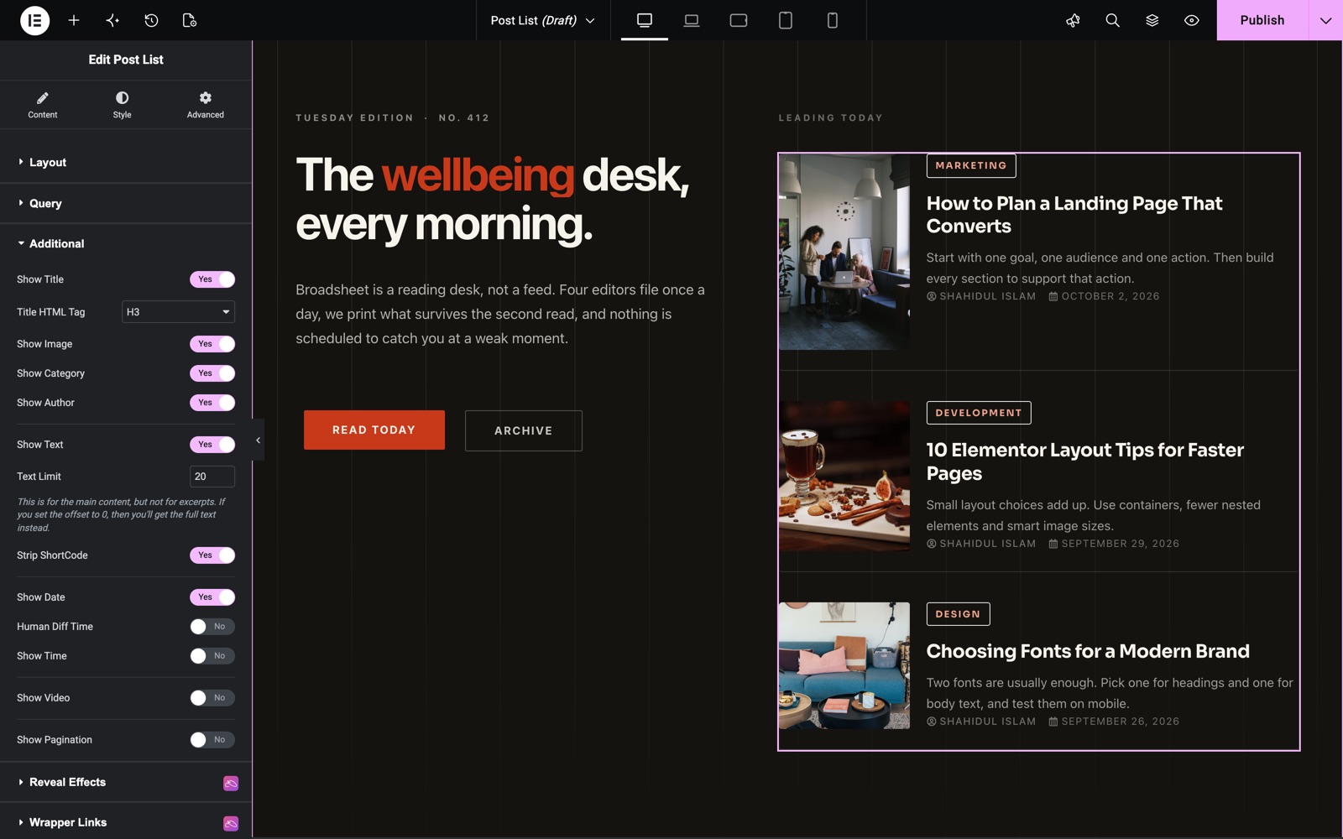
Task: Open the Add Element plus icon
Action: (74, 20)
